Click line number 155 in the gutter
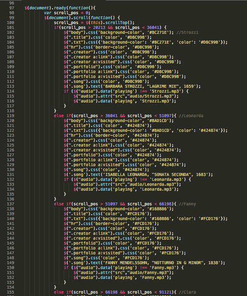The width and height of the screenshot is (247, 296). pyautogui.click(x=10, y=292)
